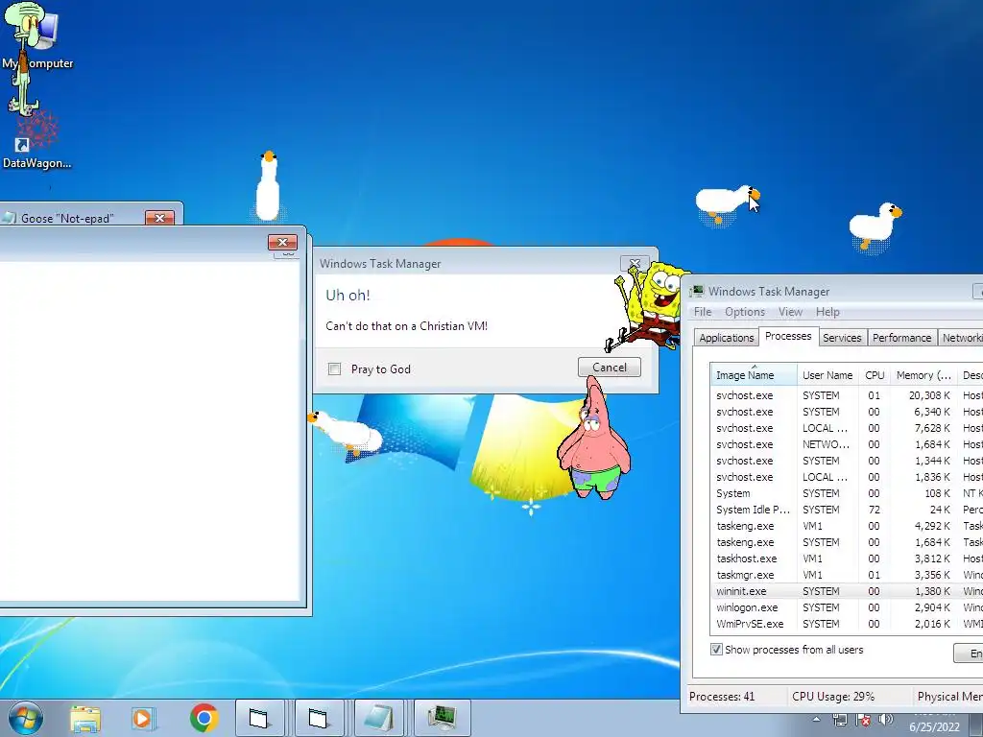Screen dimensions: 983x737
Task: Click the volume speaker tray icon
Action: pyautogui.click(x=885, y=720)
